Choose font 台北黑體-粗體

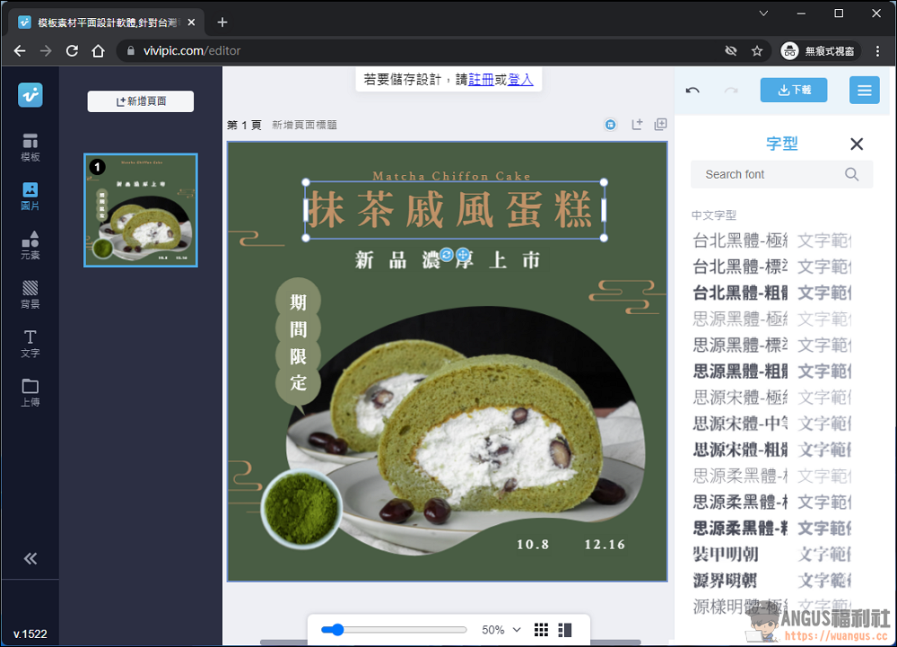772,293
